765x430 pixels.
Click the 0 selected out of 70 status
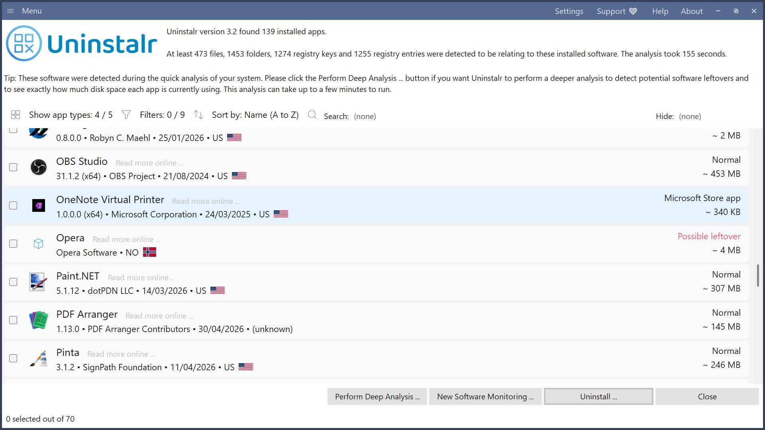point(40,419)
